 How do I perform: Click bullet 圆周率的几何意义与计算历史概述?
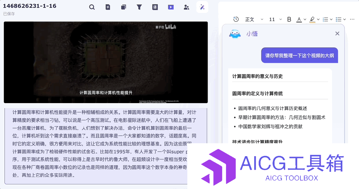pos(273,108)
